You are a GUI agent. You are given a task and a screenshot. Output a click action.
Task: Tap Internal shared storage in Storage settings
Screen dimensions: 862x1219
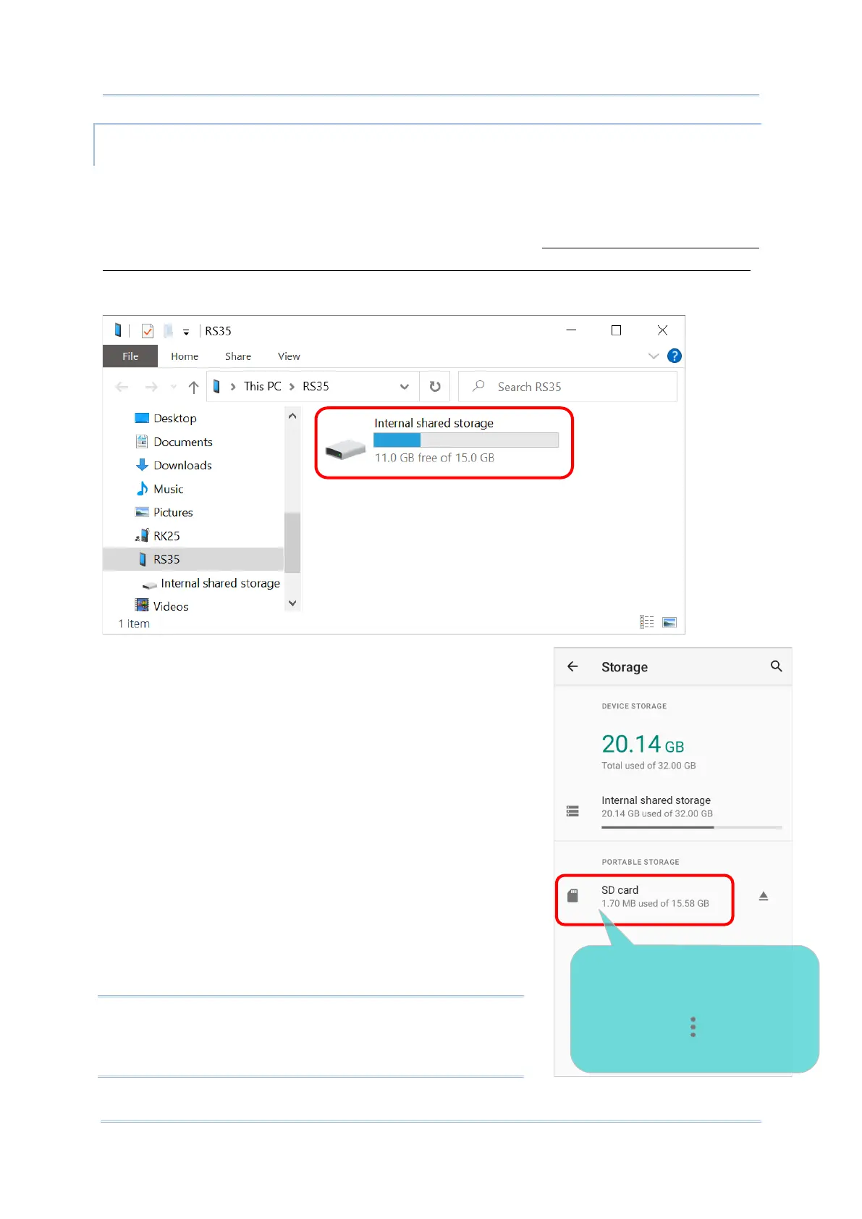click(673, 810)
